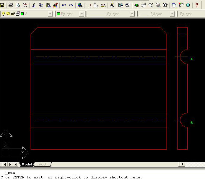Image resolution: width=205 pixels, height=179 pixels.
Task: Paste from clipboard icon
Action: [x=48, y=5]
